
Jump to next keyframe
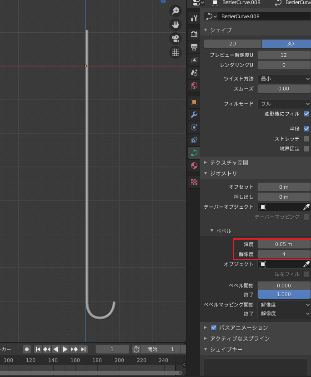click(x=74, y=349)
